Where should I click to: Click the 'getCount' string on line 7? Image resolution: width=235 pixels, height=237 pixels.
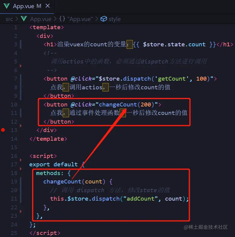click(x=172, y=79)
